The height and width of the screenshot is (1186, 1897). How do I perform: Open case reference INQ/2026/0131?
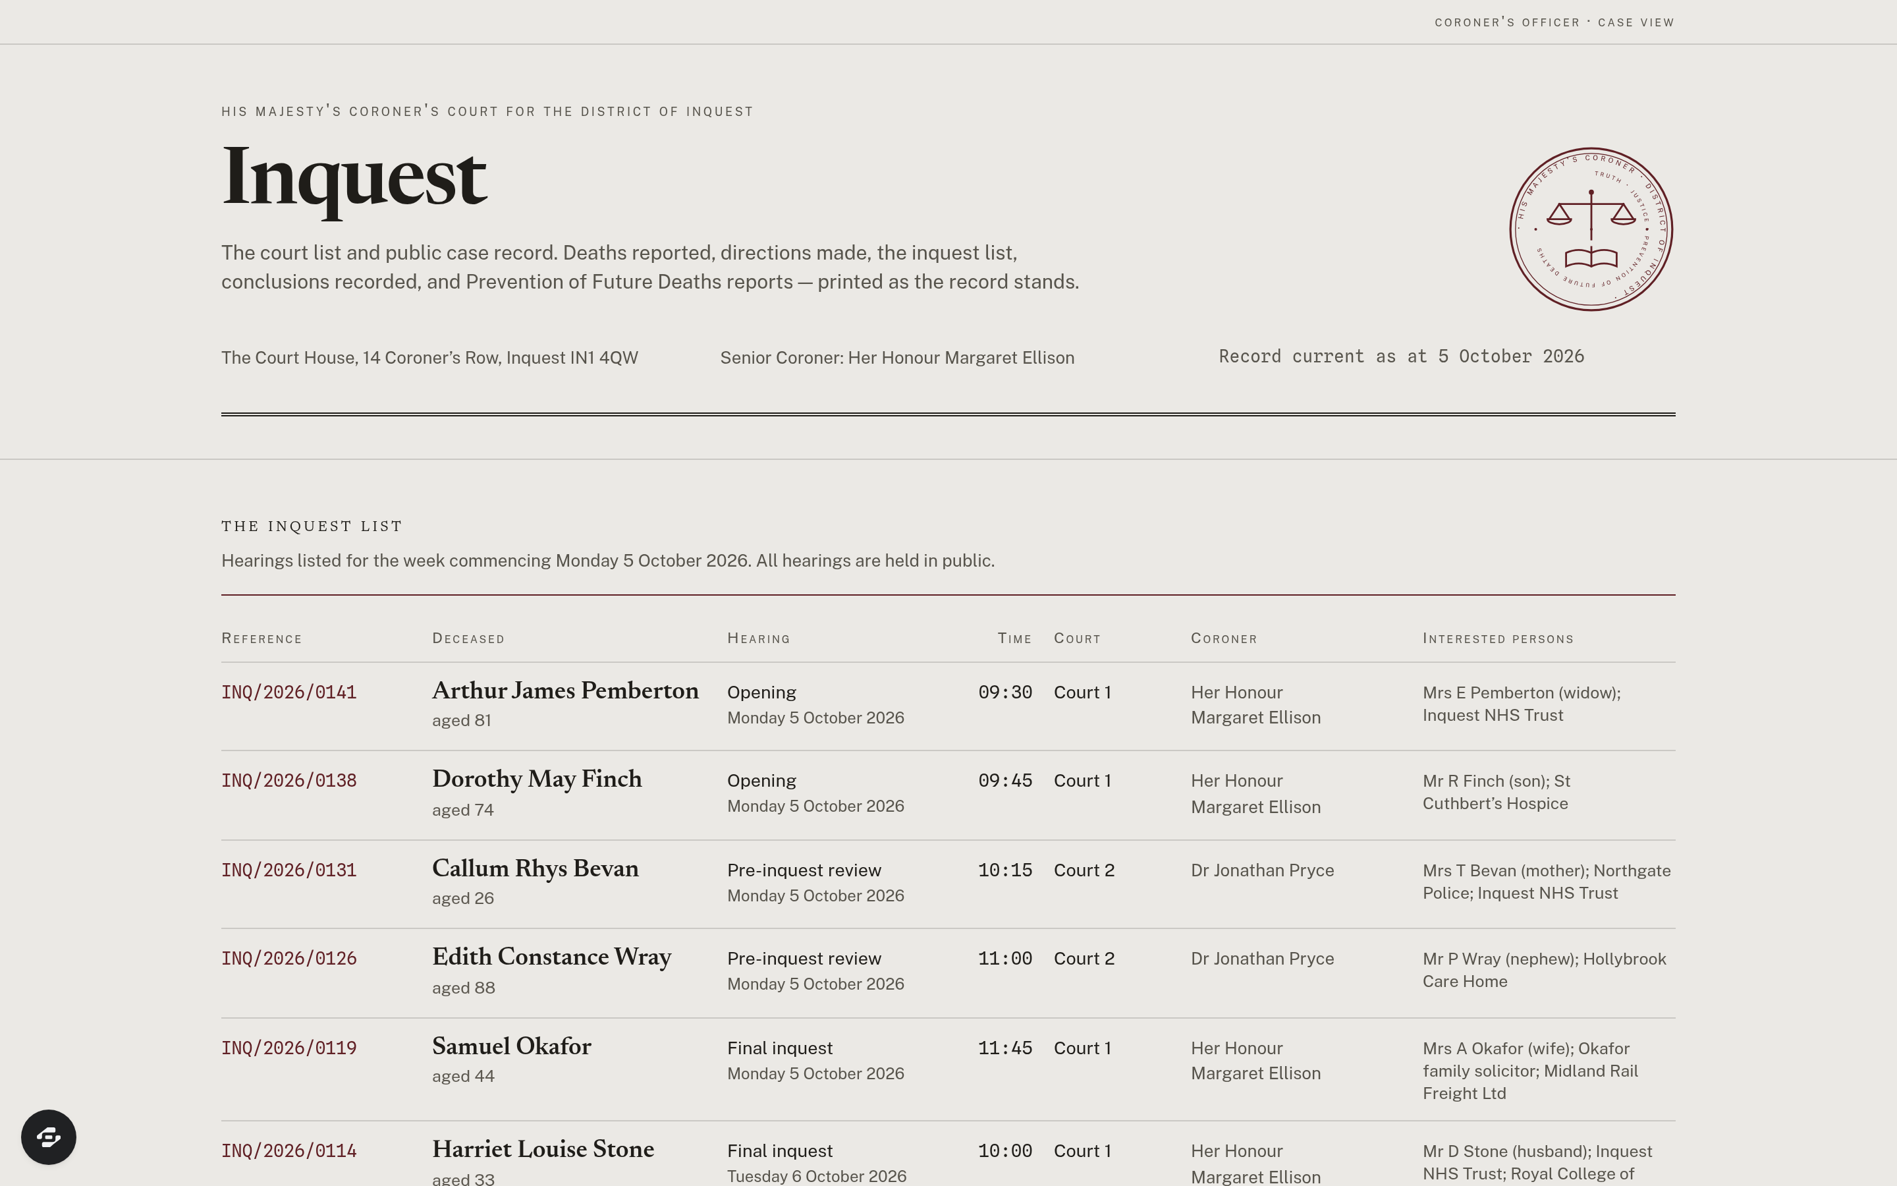coord(289,870)
